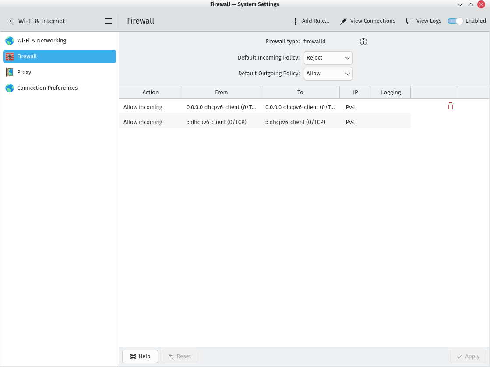Click the Connection Preferences globe icon
The height and width of the screenshot is (367, 490).
pyautogui.click(x=10, y=88)
